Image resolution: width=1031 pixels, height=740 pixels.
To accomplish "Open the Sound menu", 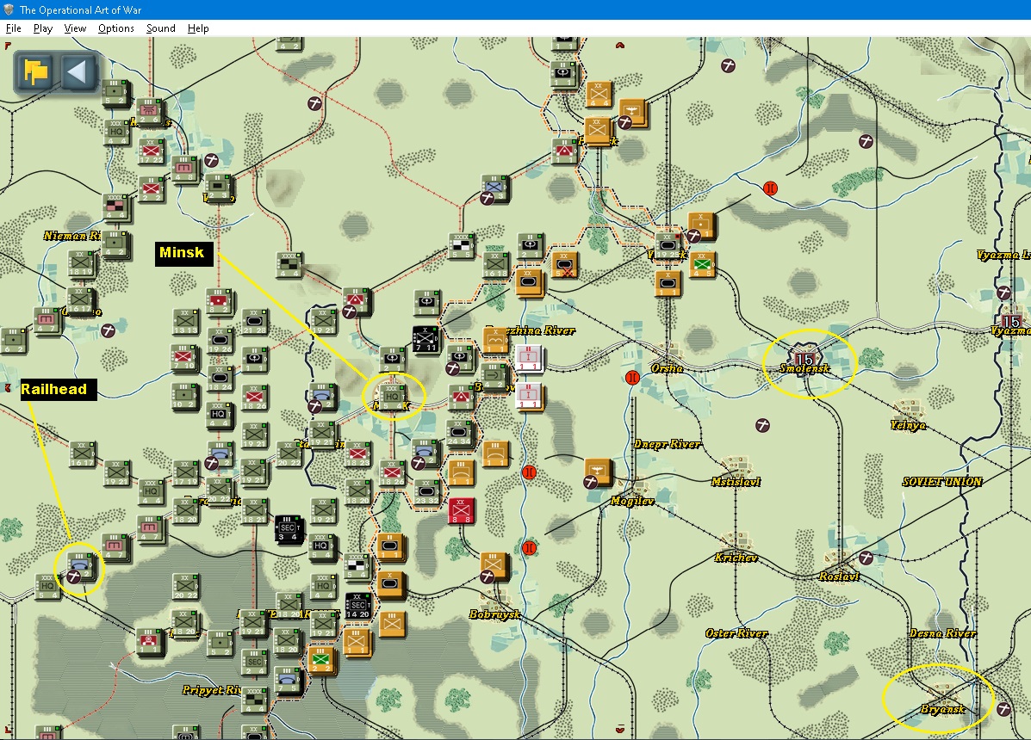I will click(160, 28).
